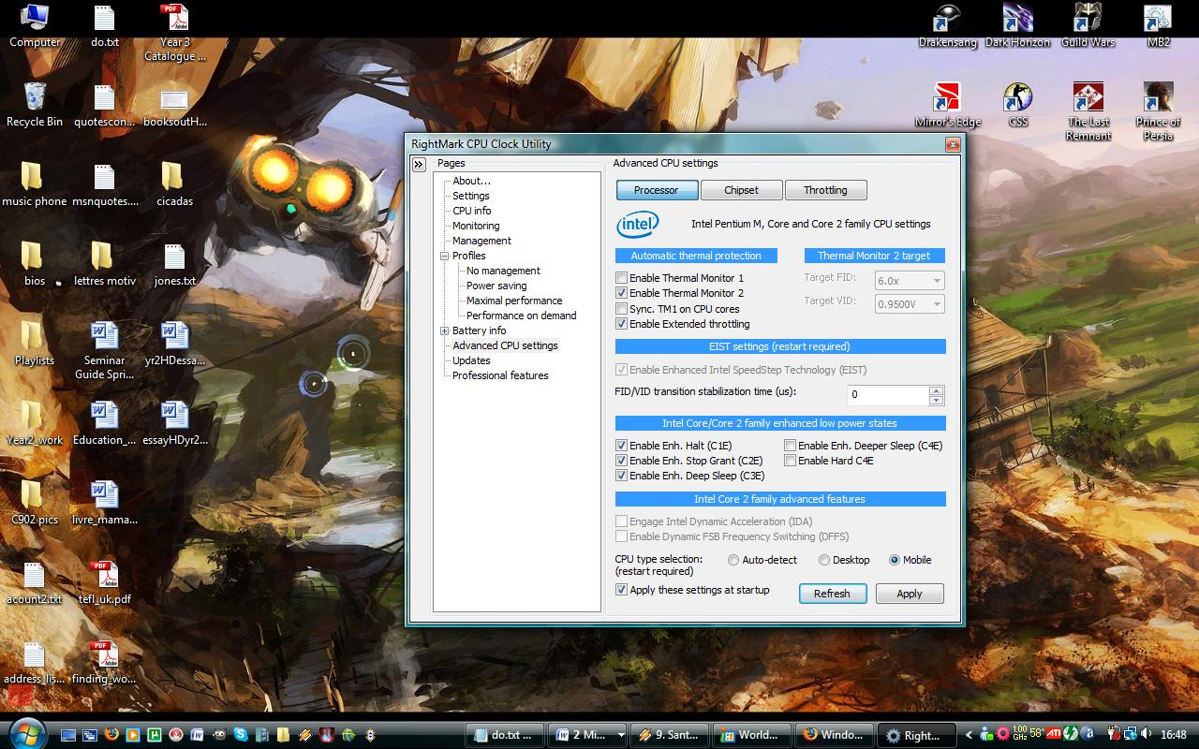Toggle Apply these settings at startup

click(x=621, y=590)
